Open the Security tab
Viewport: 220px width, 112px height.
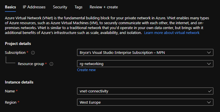click(60, 7)
